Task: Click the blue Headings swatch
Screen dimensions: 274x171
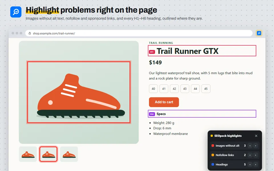Action: pyautogui.click(x=213, y=164)
